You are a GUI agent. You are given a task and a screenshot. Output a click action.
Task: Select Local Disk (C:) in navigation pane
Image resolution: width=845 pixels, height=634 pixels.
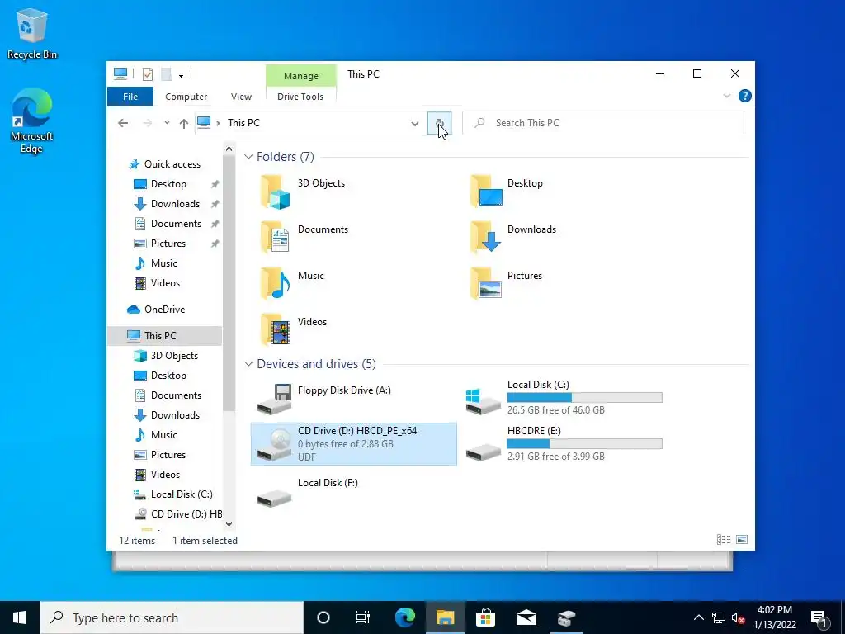coord(172,494)
